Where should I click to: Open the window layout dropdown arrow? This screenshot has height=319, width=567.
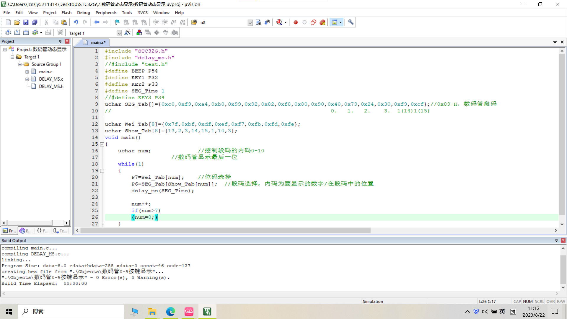coord(340,22)
